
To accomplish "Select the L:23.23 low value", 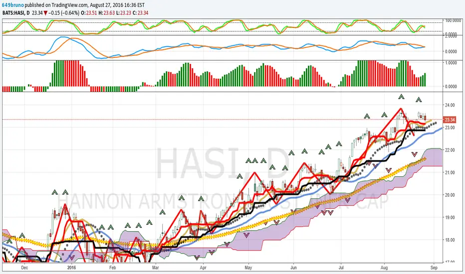I will [123, 13].
